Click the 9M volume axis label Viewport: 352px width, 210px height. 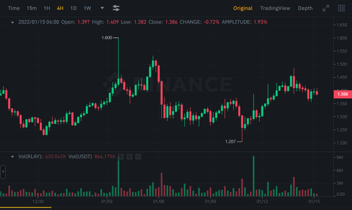[x=340, y=157]
